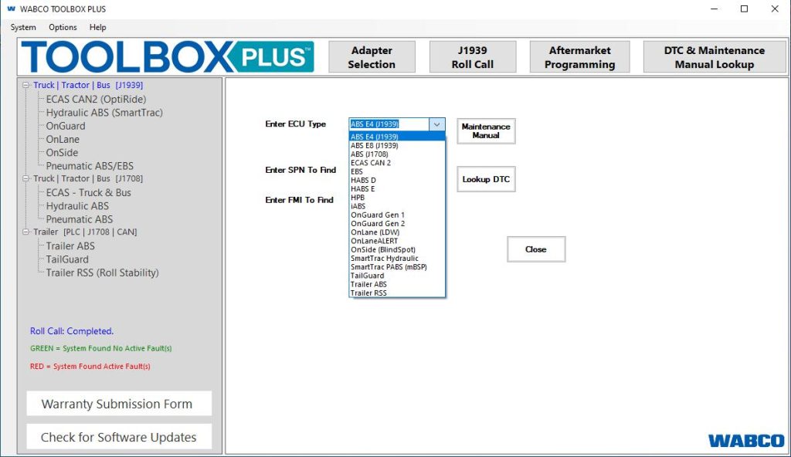791x457 pixels.
Task: Open J1939 Roll Call
Action: coord(472,57)
